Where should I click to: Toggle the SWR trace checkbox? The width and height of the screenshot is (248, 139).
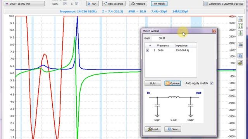pyautogui.click(x=65, y=3)
